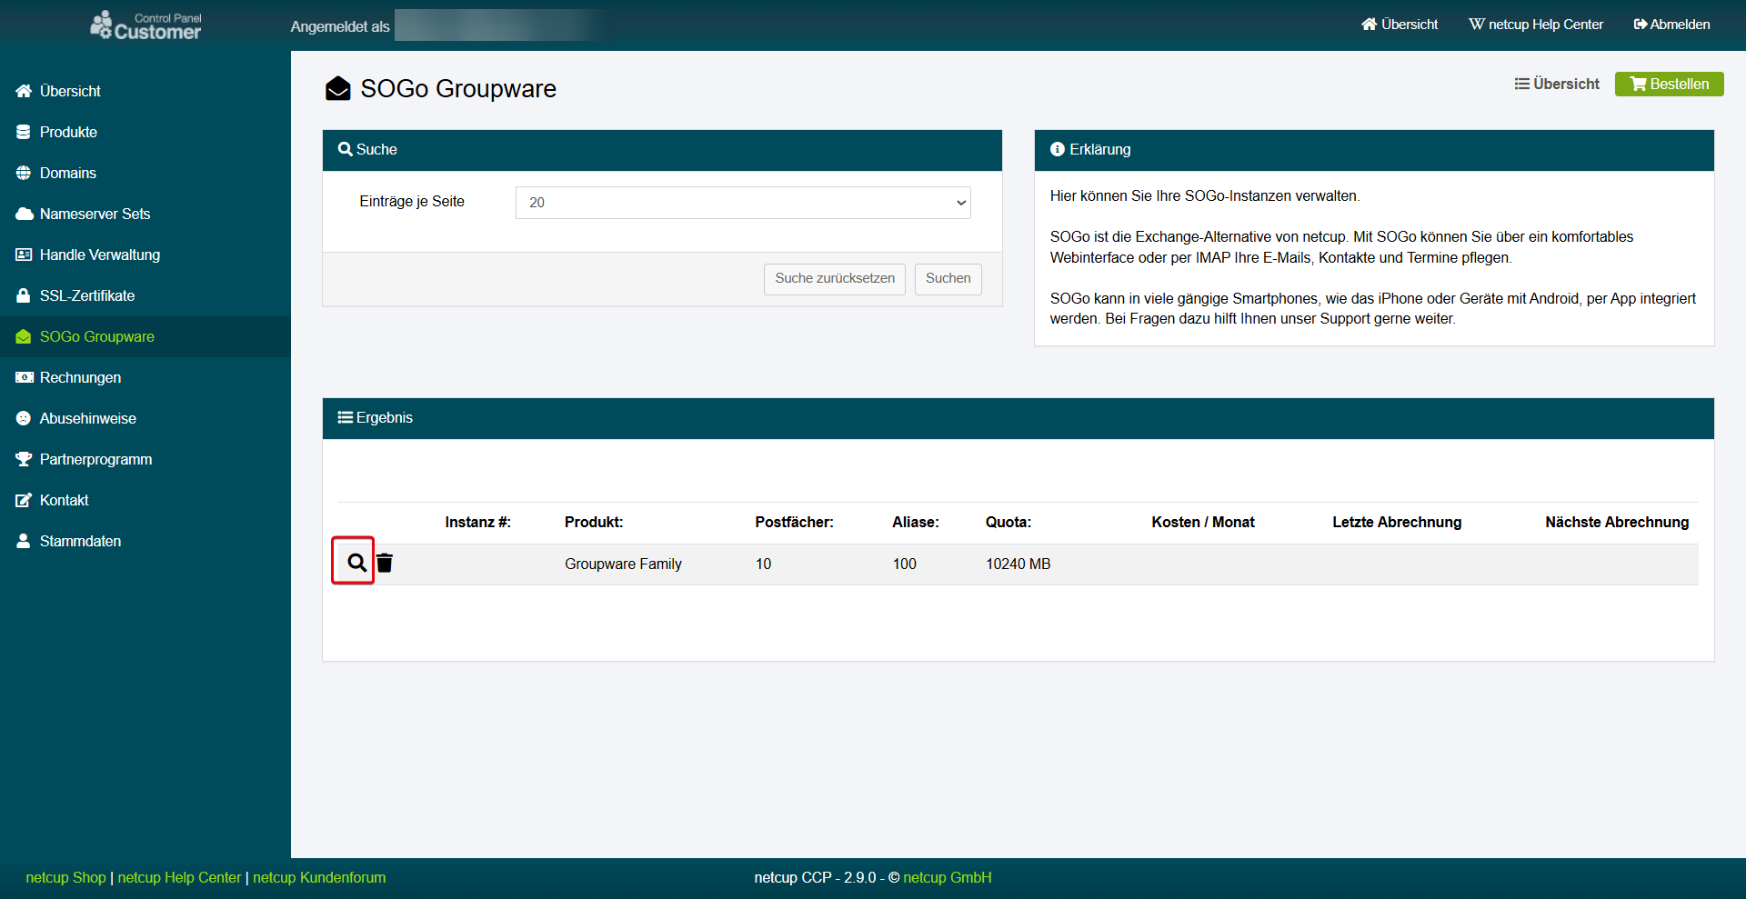Open netcup Help Center in the top bar
The height and width of the screenshot is (899, 1746).
coord(1536,25)
